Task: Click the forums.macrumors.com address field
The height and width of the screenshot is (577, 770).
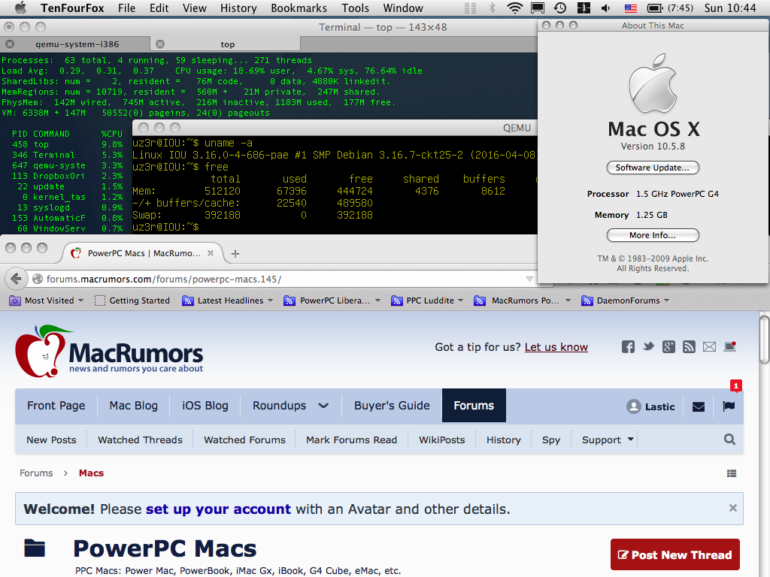Action: click(x=280, y=279)
